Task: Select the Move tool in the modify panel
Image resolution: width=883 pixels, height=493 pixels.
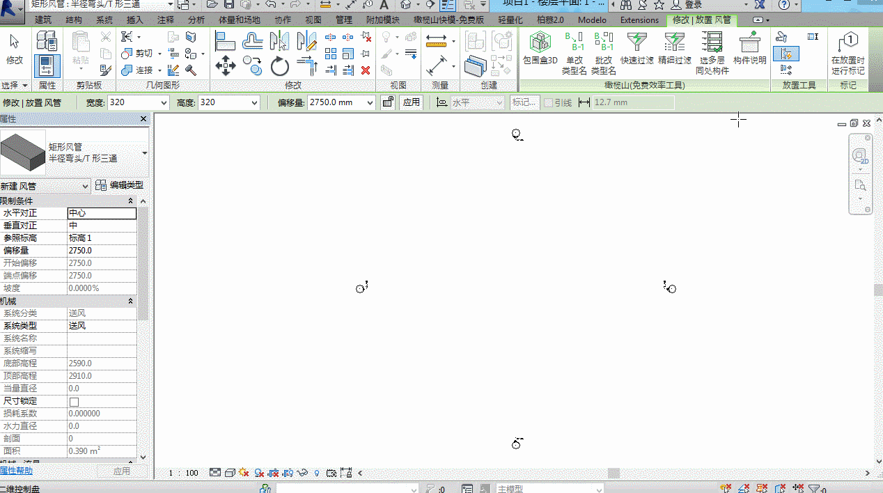Action: click(x=225, y=67)
